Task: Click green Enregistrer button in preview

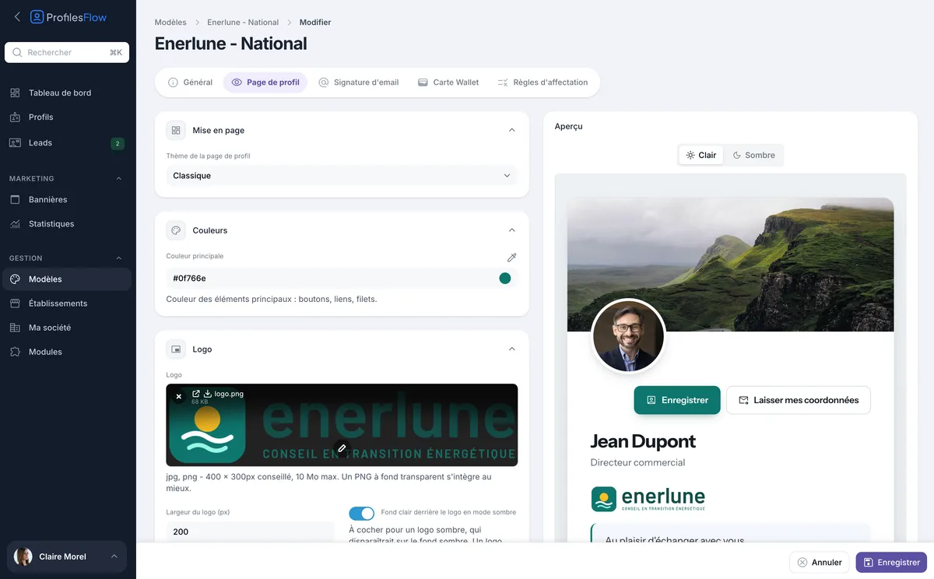Action: 677,400
